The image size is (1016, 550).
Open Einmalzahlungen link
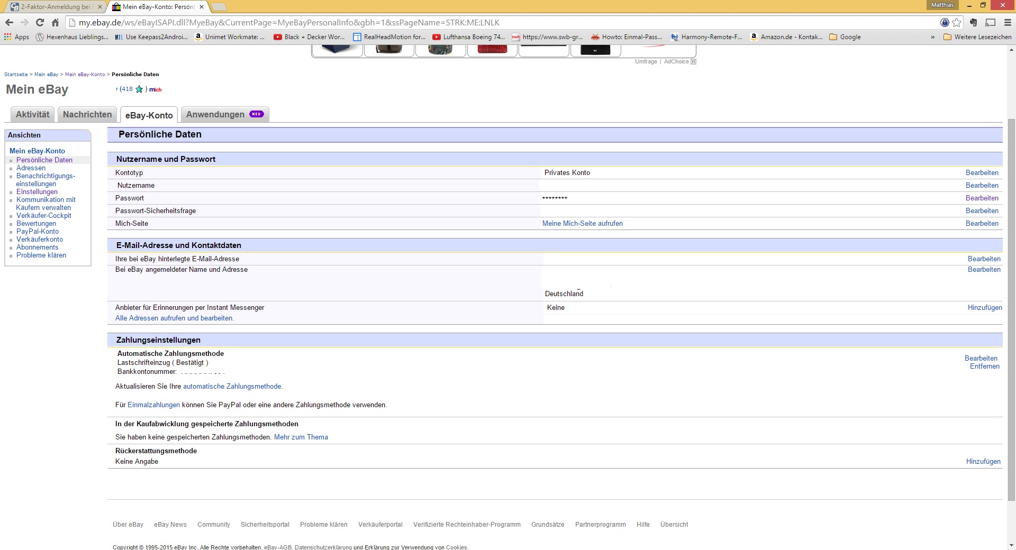pyautogui.click(x=153, y=405)
